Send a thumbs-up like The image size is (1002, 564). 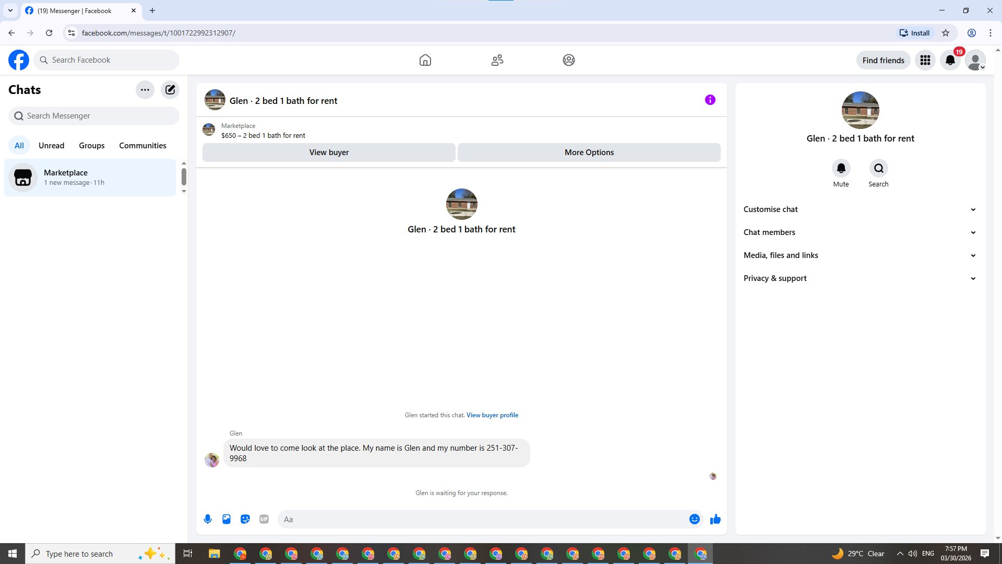pos(715,519)
